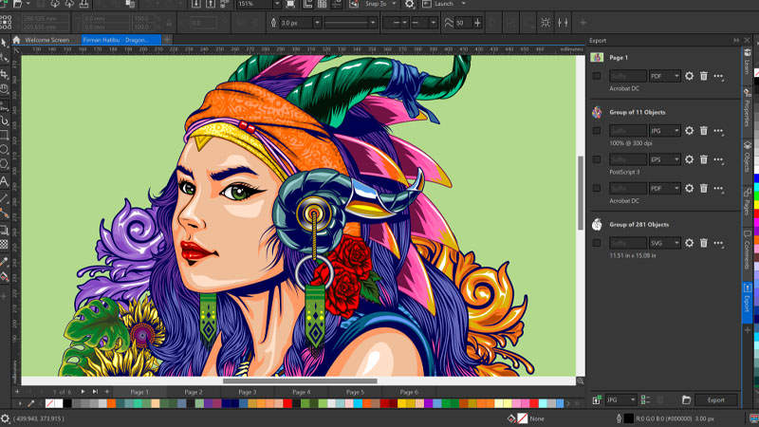Delete the EPS export entry with trash icon

704,160
